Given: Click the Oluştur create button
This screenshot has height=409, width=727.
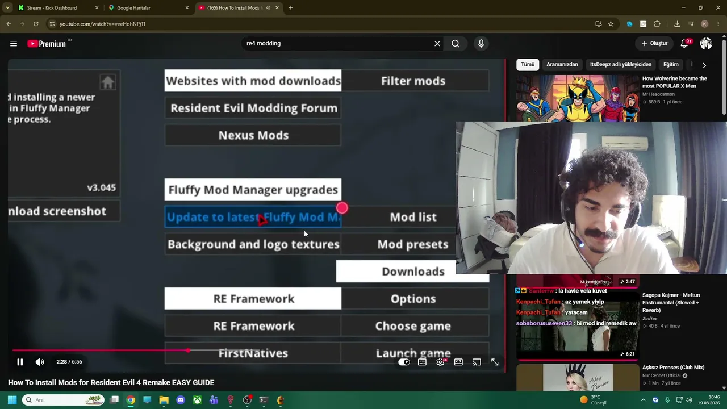Looking at the screenshot, I should (x=654, y=44).
